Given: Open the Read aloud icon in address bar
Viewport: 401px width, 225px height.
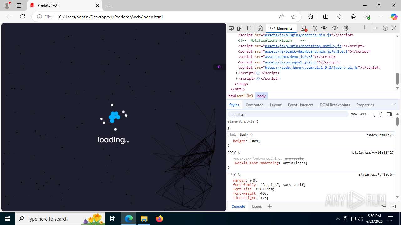Looking at the screenshot, I should pyautogui.click(x=281, y=17).
